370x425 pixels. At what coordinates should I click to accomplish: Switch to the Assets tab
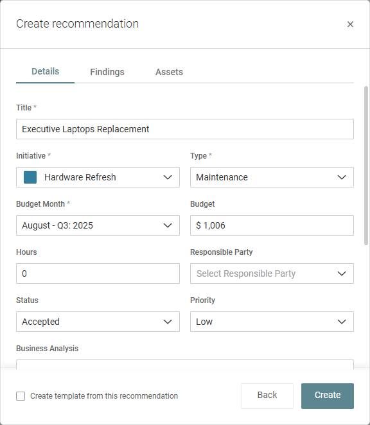click(169, 72)
